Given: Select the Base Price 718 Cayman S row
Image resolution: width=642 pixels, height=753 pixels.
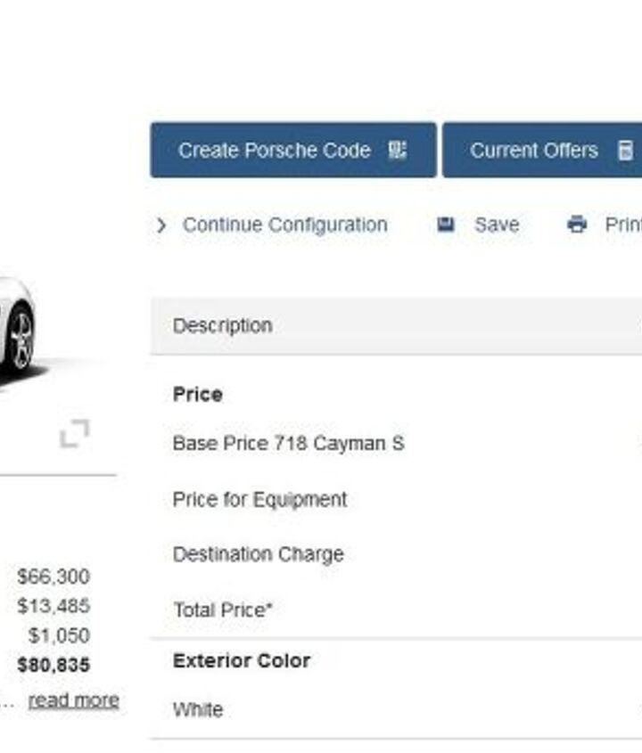Looking at the screenshot, I should 288,443.
